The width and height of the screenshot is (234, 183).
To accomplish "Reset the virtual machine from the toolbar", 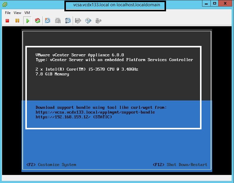I will tap(38, 21).
